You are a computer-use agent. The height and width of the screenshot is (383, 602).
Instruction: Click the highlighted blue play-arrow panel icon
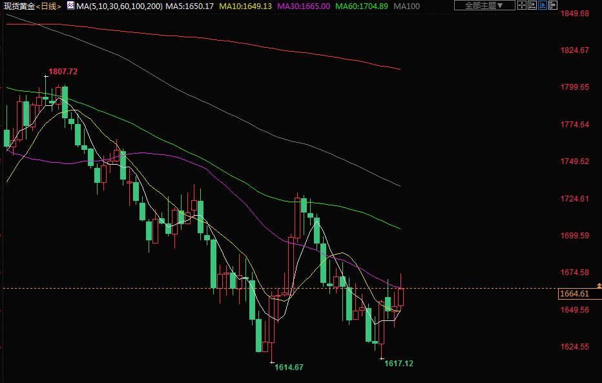[x=543, y=5]
